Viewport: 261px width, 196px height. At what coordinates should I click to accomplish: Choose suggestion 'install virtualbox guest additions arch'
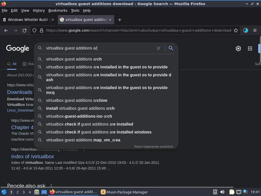point(106,108)
